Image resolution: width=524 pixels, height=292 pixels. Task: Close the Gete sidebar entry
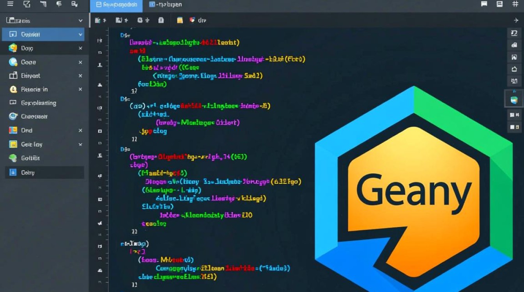(x=80, y=144)
